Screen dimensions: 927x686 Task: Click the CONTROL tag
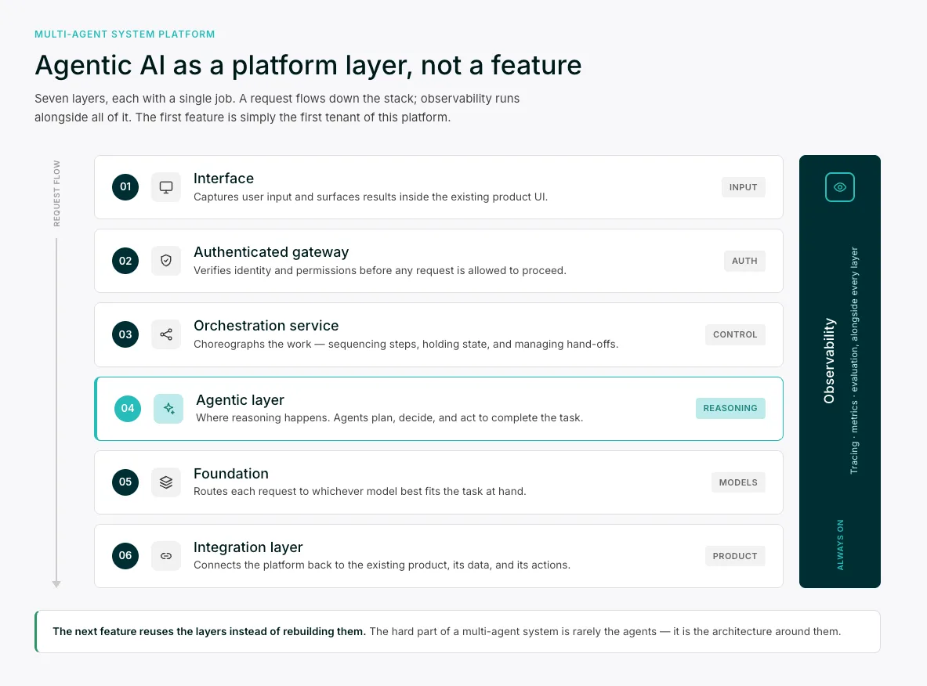click(x=735, y=334)
